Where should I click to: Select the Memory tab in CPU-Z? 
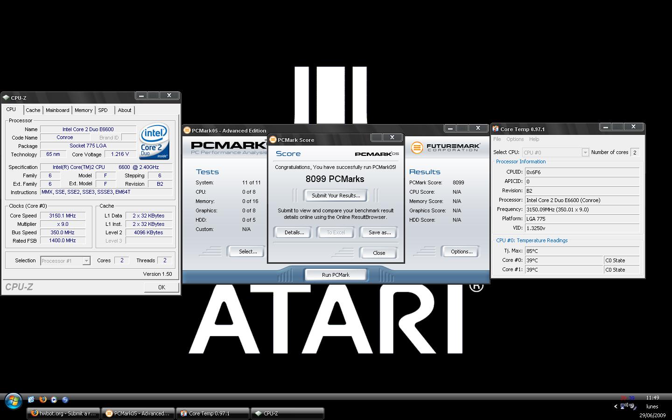click(x=84, y=110)
